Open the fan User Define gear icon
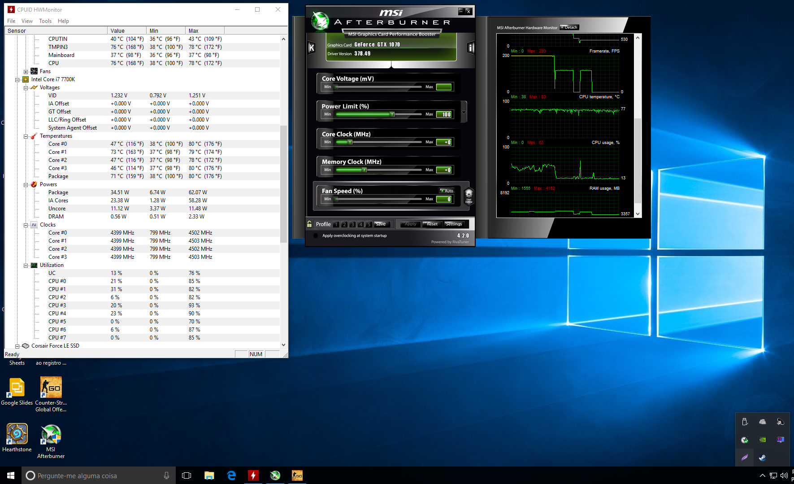The width and height of the screenshot is (794, 484). [x=469, y=196]
